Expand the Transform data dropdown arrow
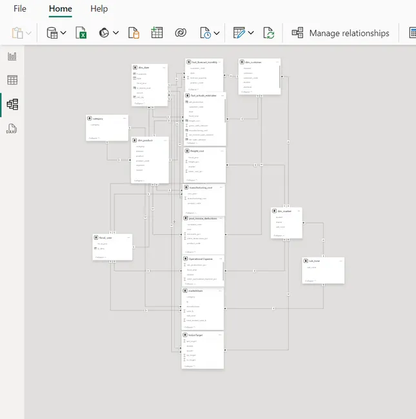Viewport: 416px width, 419px height. (251, 33)
